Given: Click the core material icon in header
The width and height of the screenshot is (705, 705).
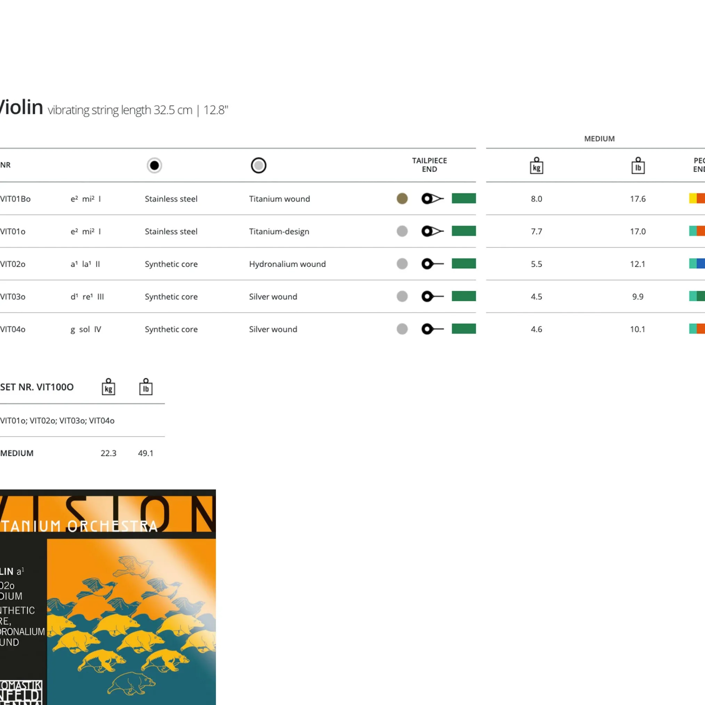Looking at the screenshot, I should click(154, 165).
